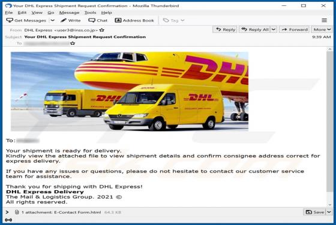
Task: Open the File menu
Action: 9,13
